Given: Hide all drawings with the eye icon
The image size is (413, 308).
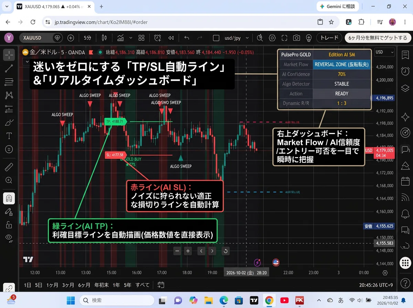Looking at the screenshot, I should tap(9, 238).
